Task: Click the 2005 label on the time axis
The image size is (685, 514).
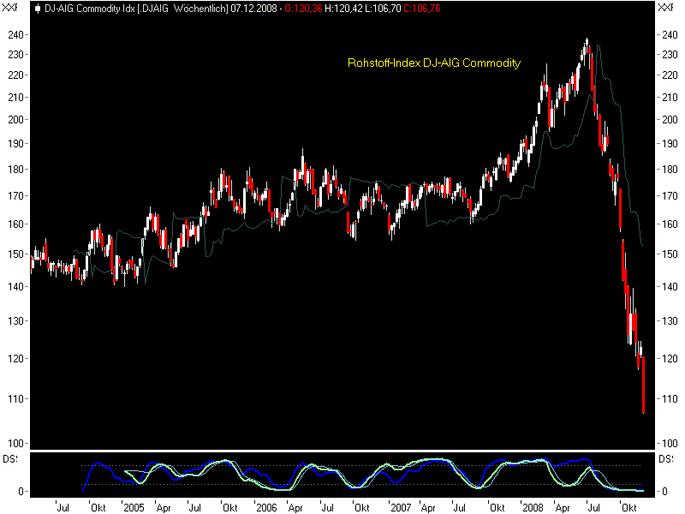Action: (x=134, y=507)
